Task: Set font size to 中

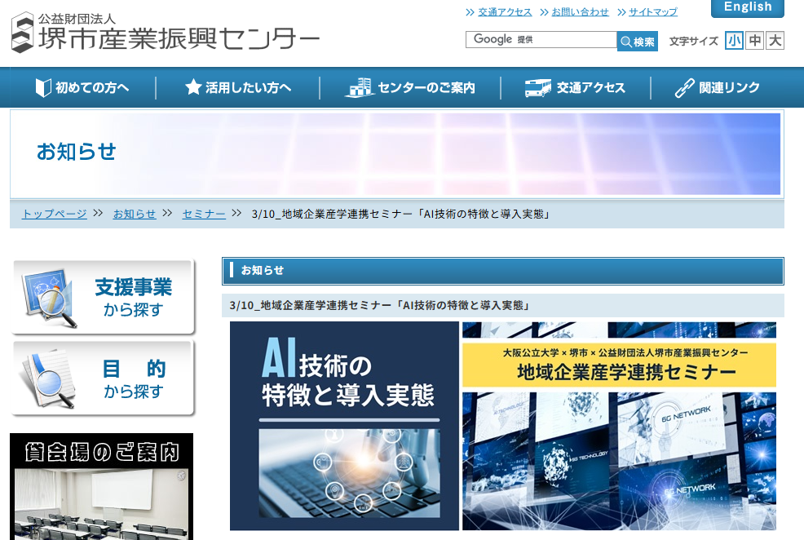Action: 754,39
